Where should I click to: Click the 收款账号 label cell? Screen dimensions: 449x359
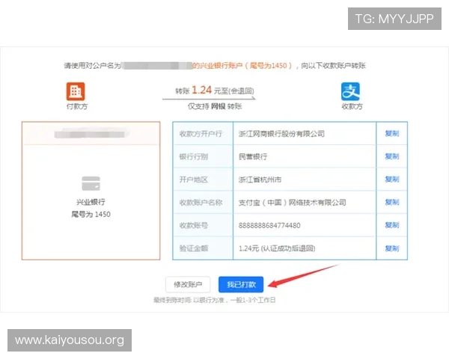tap(203, 225)
